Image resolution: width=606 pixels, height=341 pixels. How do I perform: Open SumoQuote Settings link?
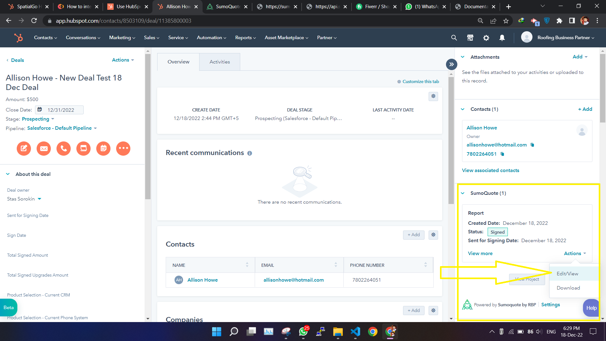550,305
